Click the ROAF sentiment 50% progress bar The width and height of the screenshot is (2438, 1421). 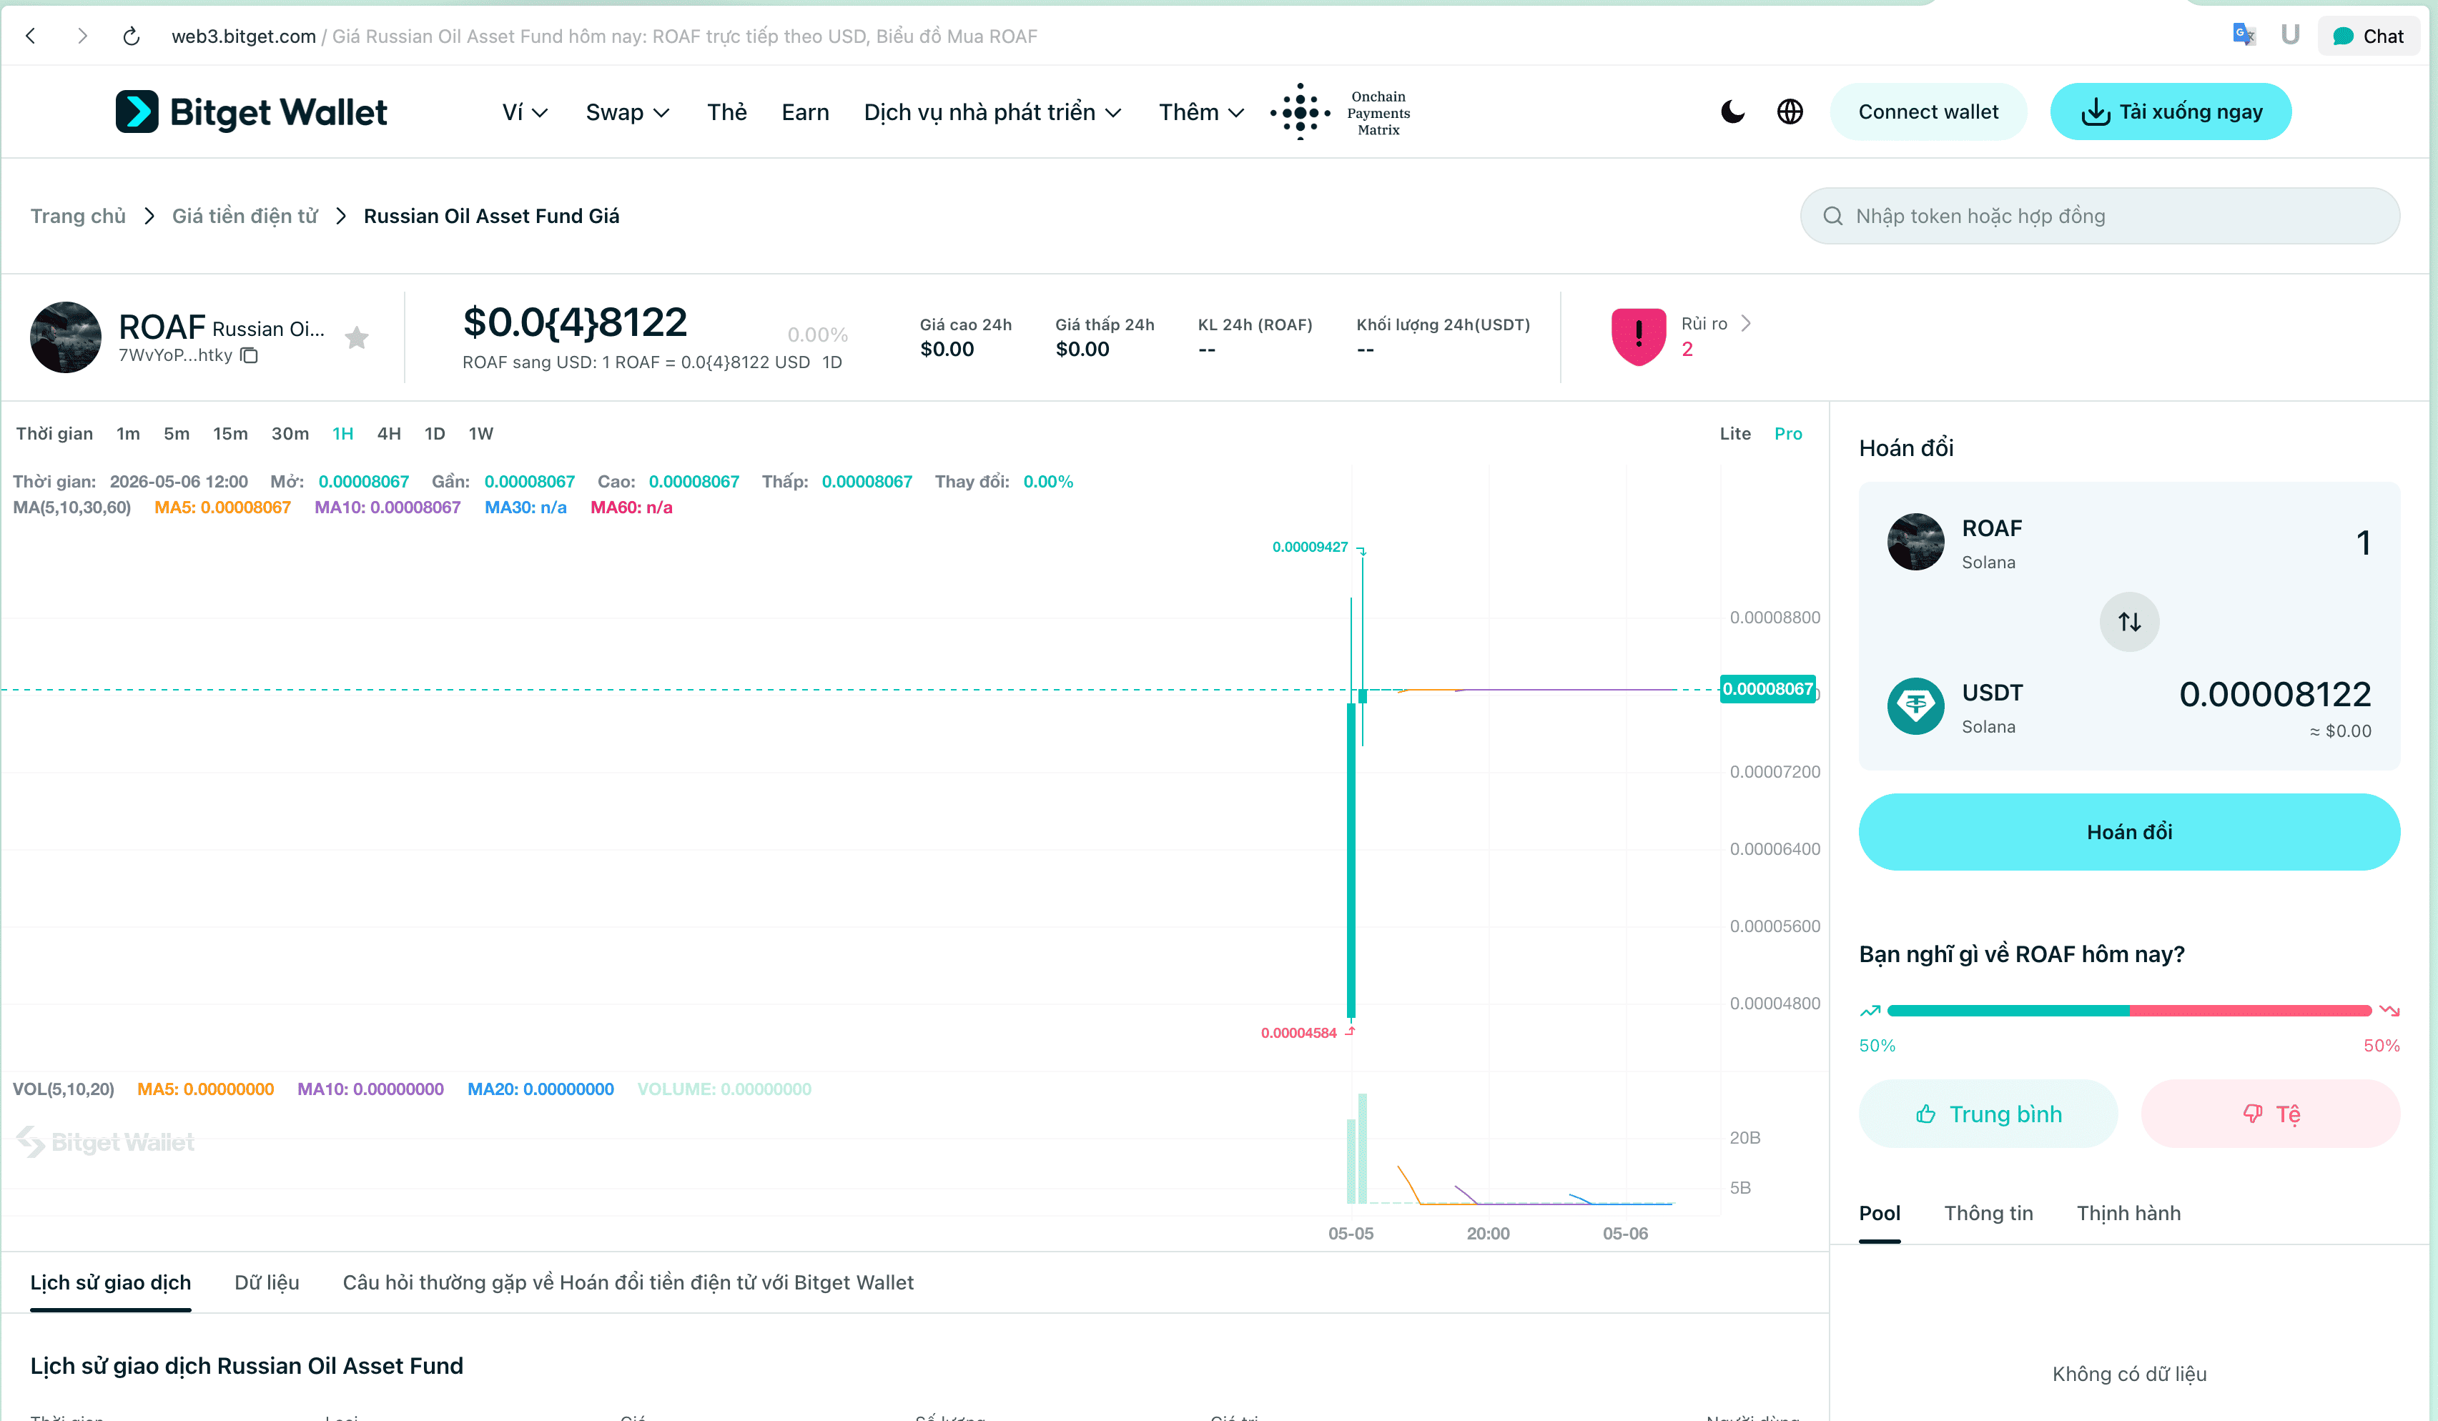[2129, 1011]
